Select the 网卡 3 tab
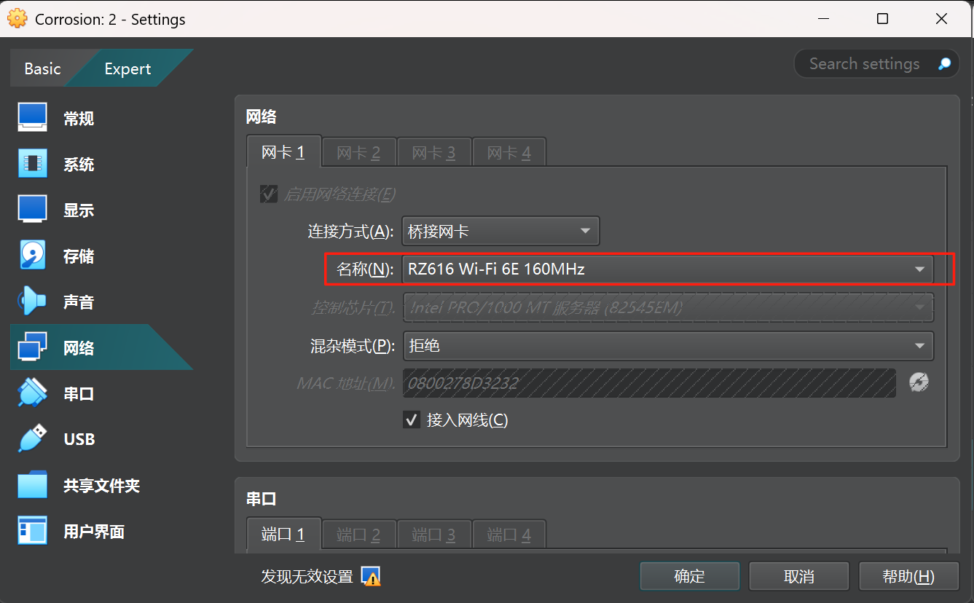974x603 pixels. click(433, 153)
